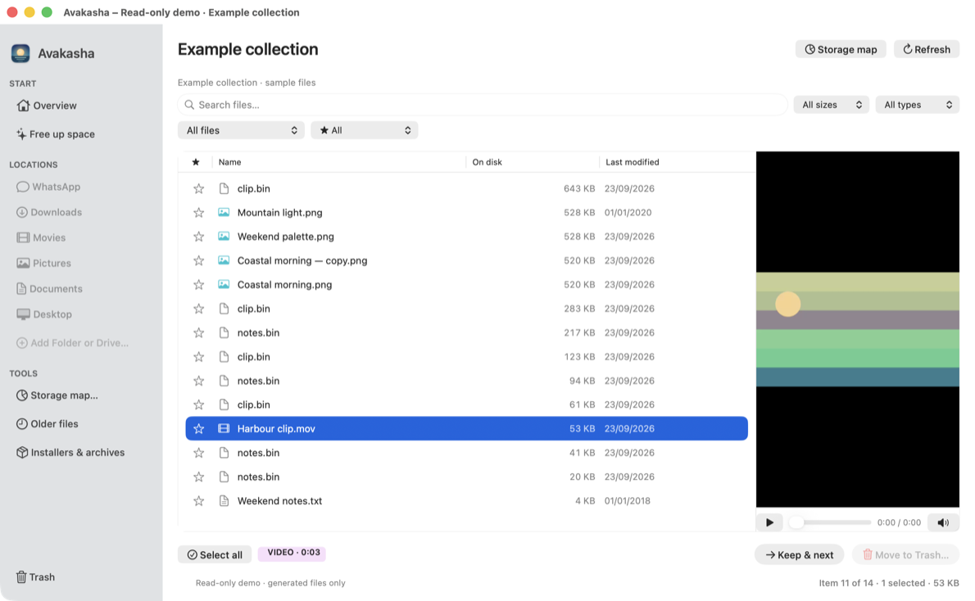Open Installers & archives box icon
Screen dimensions: 975x601
point(22,453)
